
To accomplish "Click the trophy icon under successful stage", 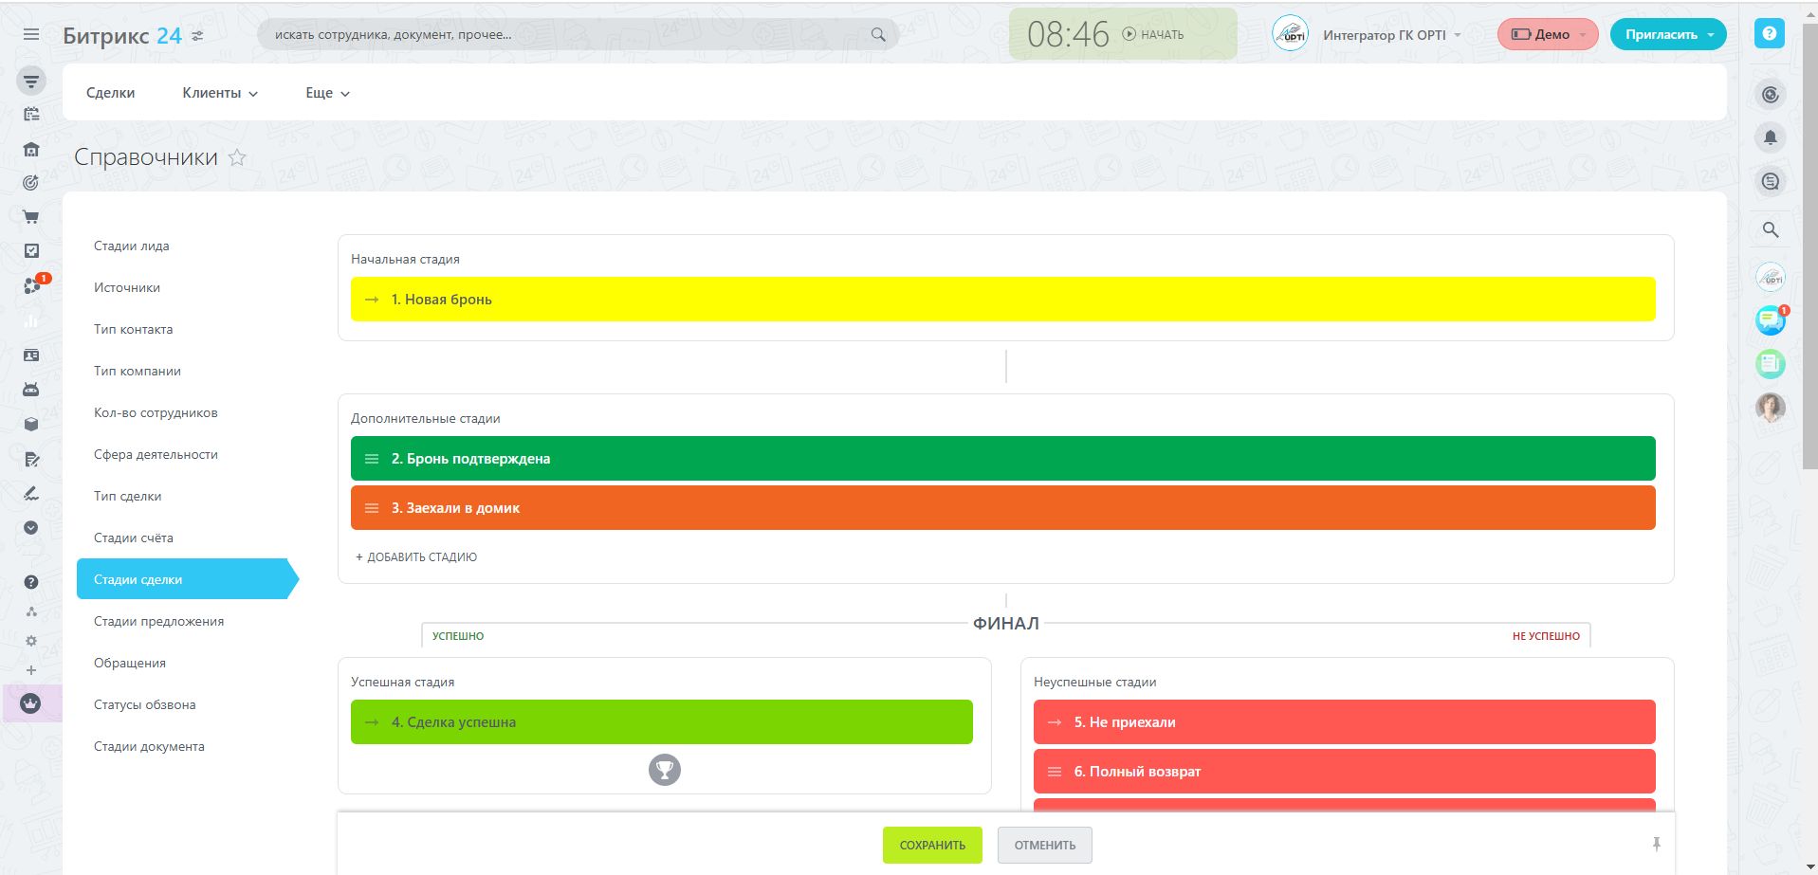I will coord(664,770).
